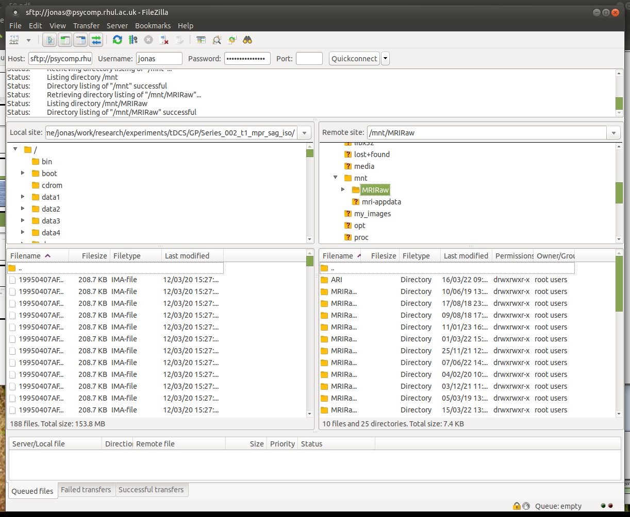Image resolution: width=630 pixels, height=517 pixels.
Task: Click the Port input field
Action: [x=309, y=59]
